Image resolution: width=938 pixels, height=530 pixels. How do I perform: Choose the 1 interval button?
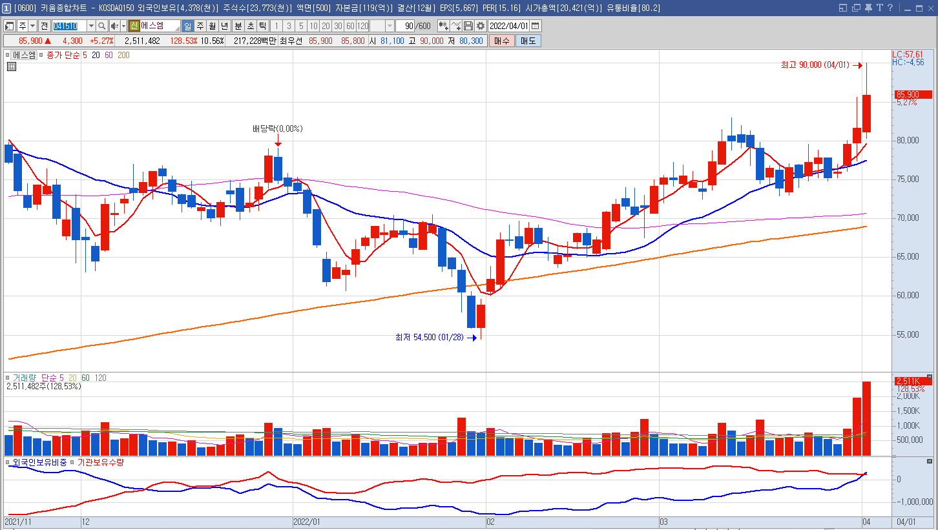(x=276, y=26)
